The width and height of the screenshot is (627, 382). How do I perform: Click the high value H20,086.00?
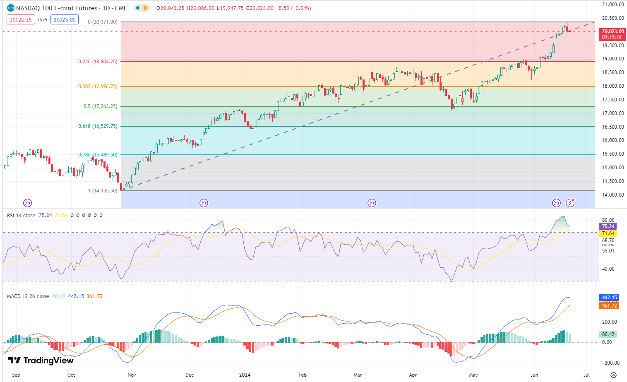click(200, 8)
